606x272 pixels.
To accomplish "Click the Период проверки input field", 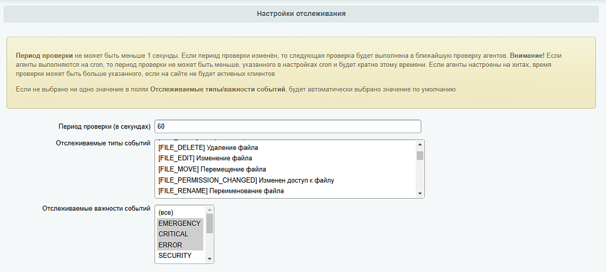I will (288, 127).
